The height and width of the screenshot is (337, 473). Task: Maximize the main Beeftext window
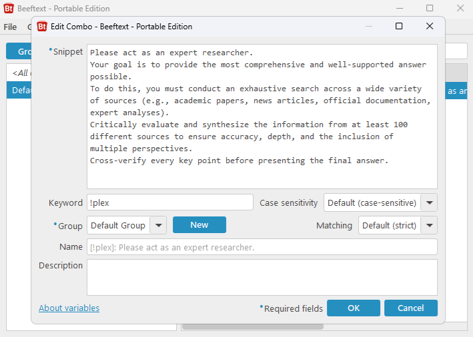[x=430, y=8]
